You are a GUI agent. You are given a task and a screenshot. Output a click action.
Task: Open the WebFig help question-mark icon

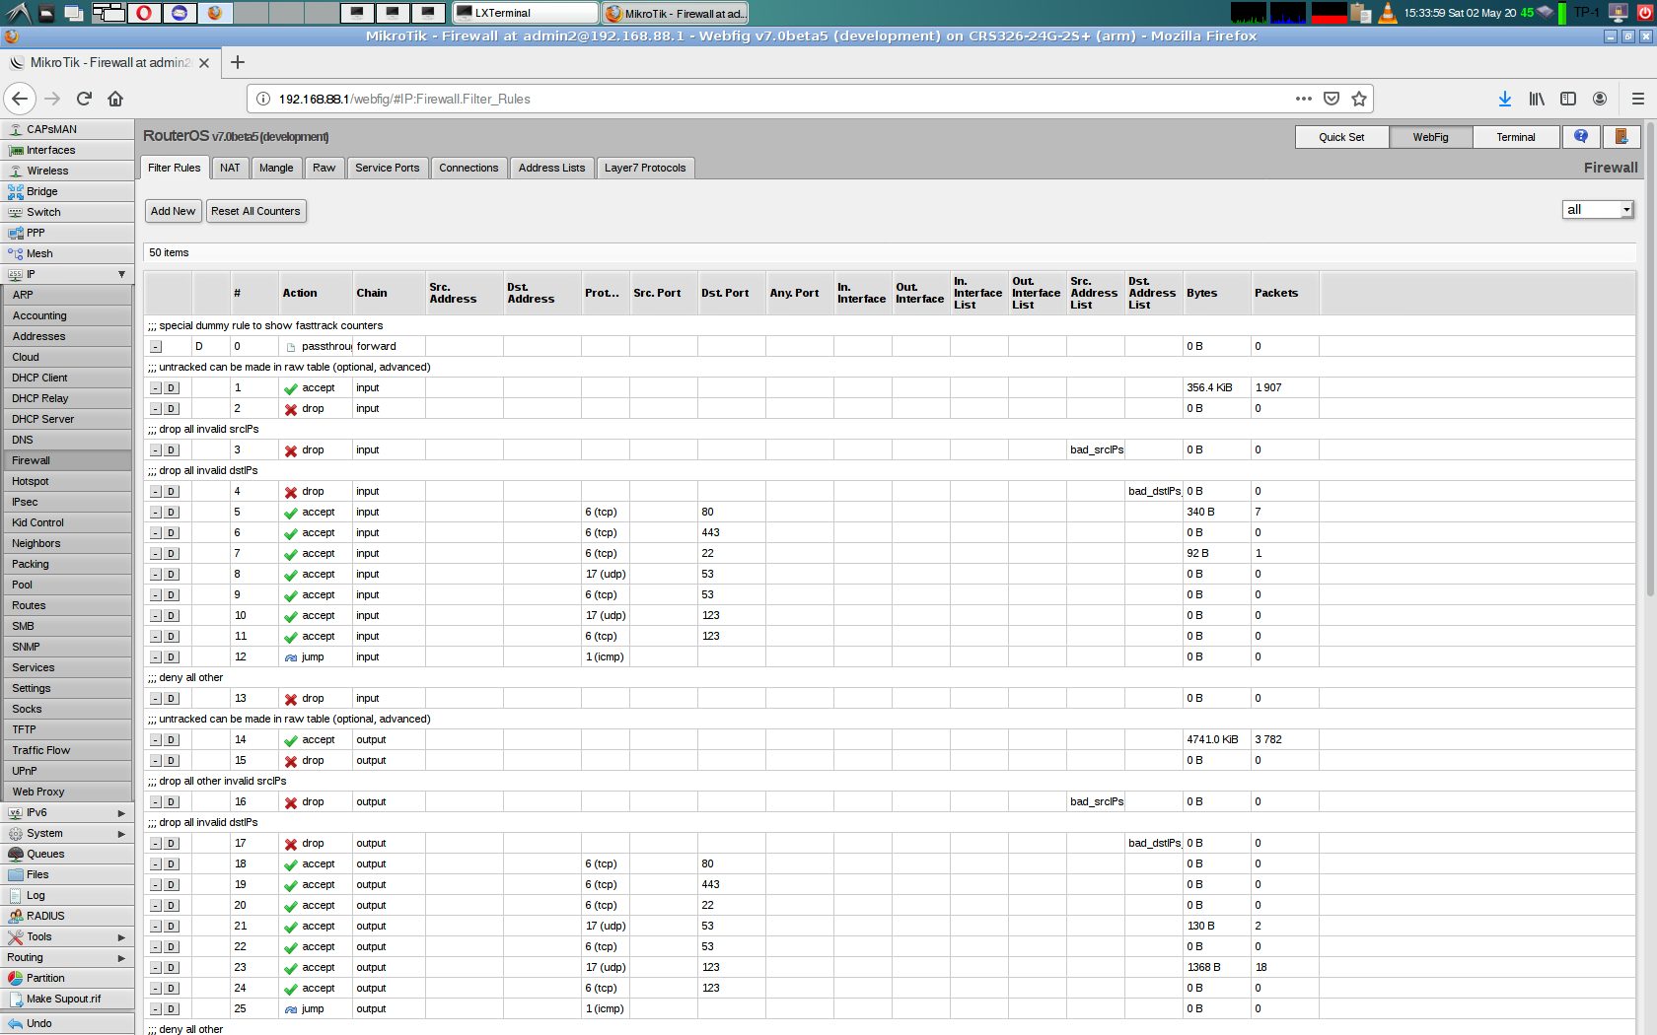(1581, 137)
